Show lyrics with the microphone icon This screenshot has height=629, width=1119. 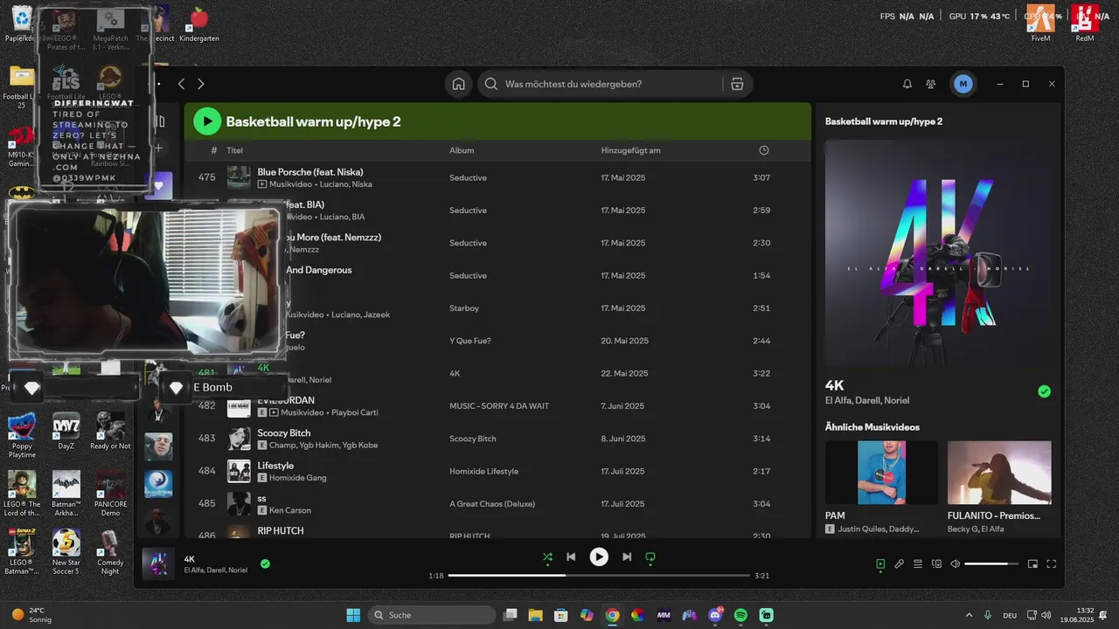[899, 563]
